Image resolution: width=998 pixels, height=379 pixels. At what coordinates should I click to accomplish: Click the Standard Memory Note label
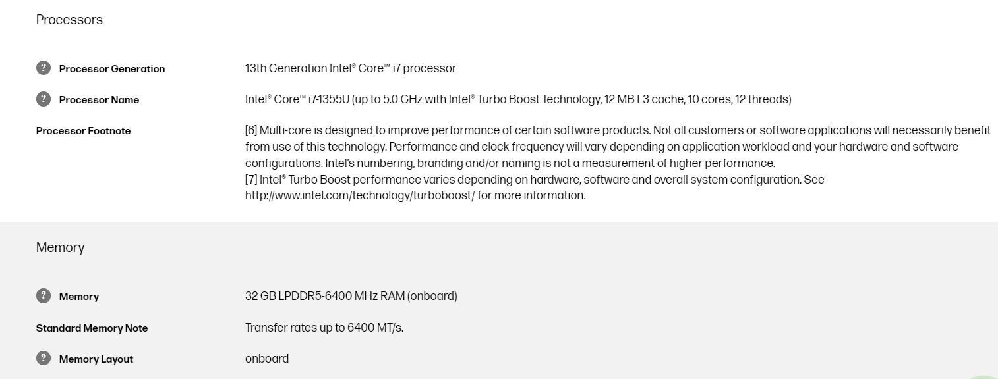pyautogui.click(x=92, y=328)
